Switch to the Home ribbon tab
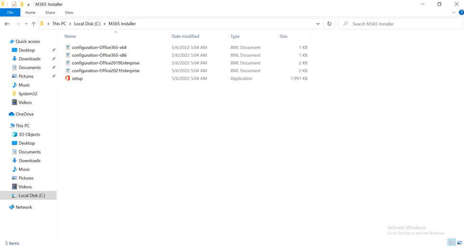This screenshot has width=464, height=246. coord(30,12)
